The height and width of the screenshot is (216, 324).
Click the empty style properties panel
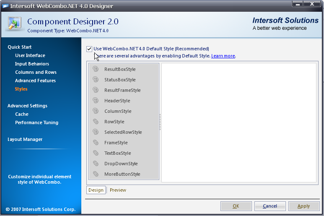pos(238,122)
